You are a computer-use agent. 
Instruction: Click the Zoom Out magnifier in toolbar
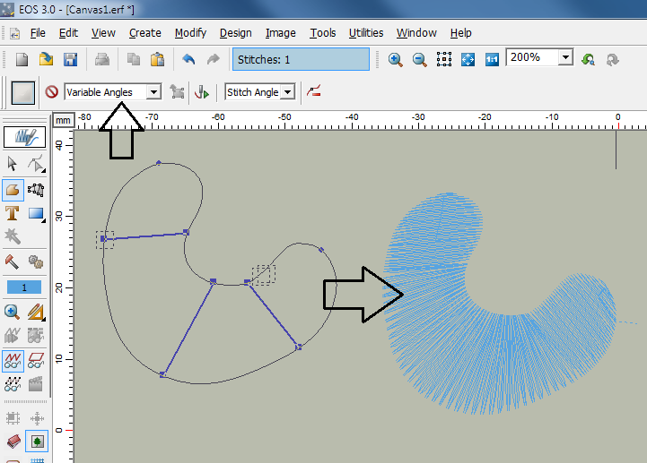click(420, 60)
